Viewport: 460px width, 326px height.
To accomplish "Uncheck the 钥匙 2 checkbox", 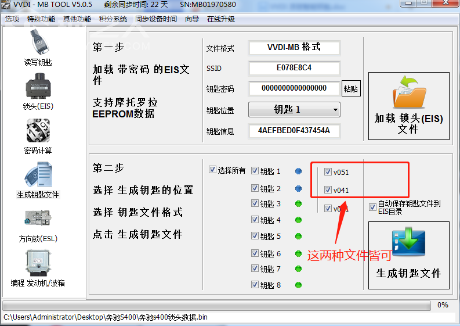I will (255, 188).
